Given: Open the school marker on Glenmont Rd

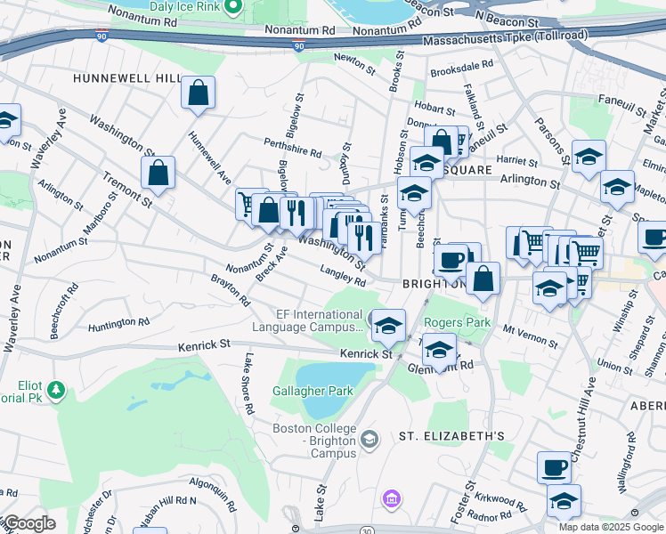Looking at the screenshot, I should pyautogui.click(x=439, y=350).
